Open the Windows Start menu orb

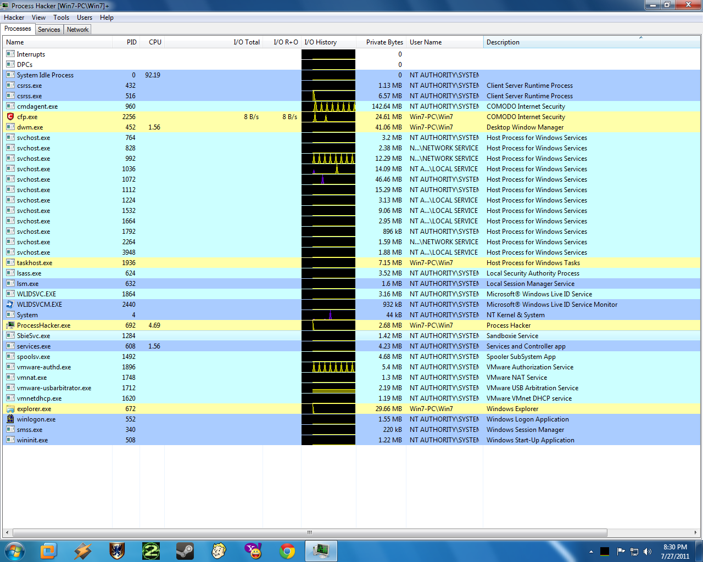coord(14,551)
